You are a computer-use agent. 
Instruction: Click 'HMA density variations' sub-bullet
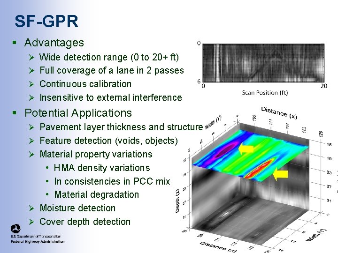[x=102, y=168]
